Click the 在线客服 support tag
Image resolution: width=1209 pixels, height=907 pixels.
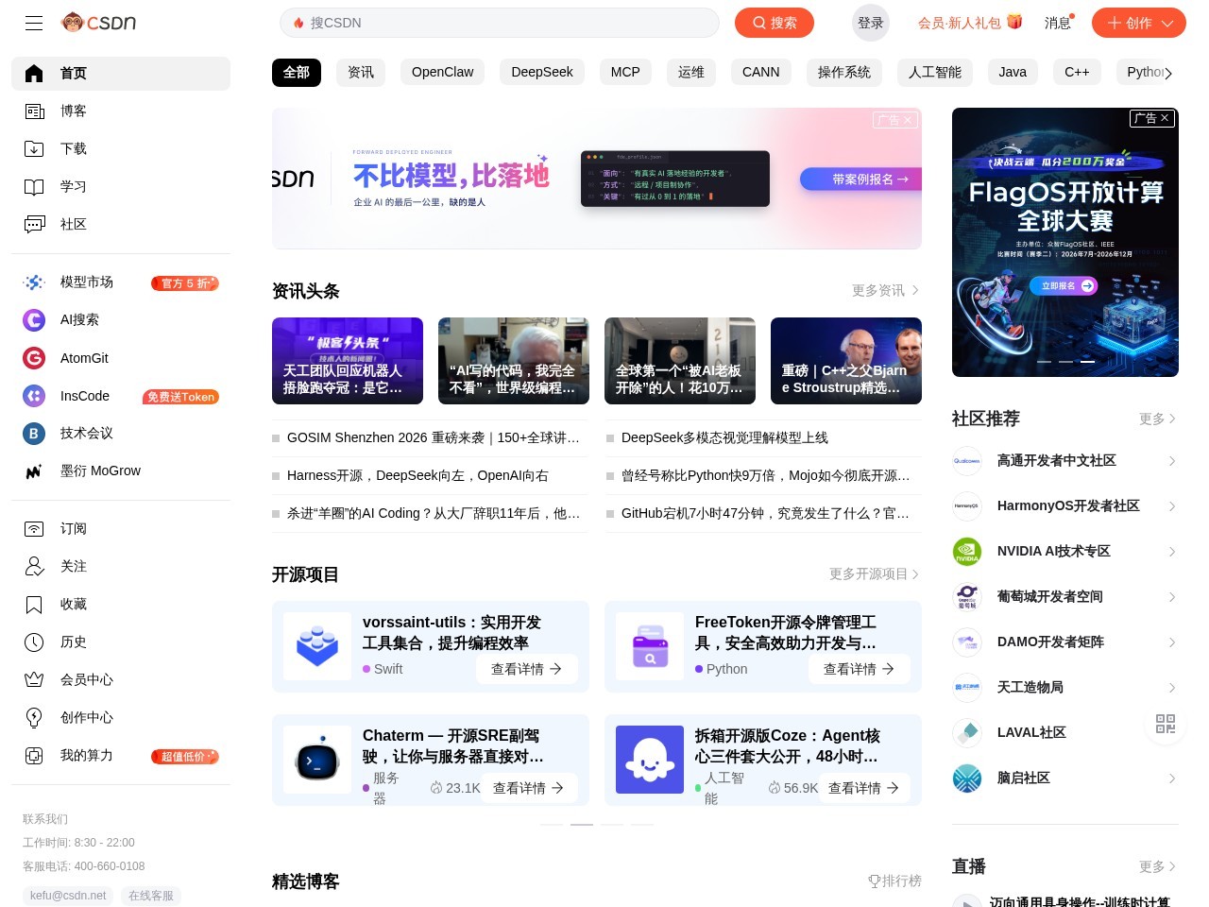pyautogui.click(x=151, y=896)
